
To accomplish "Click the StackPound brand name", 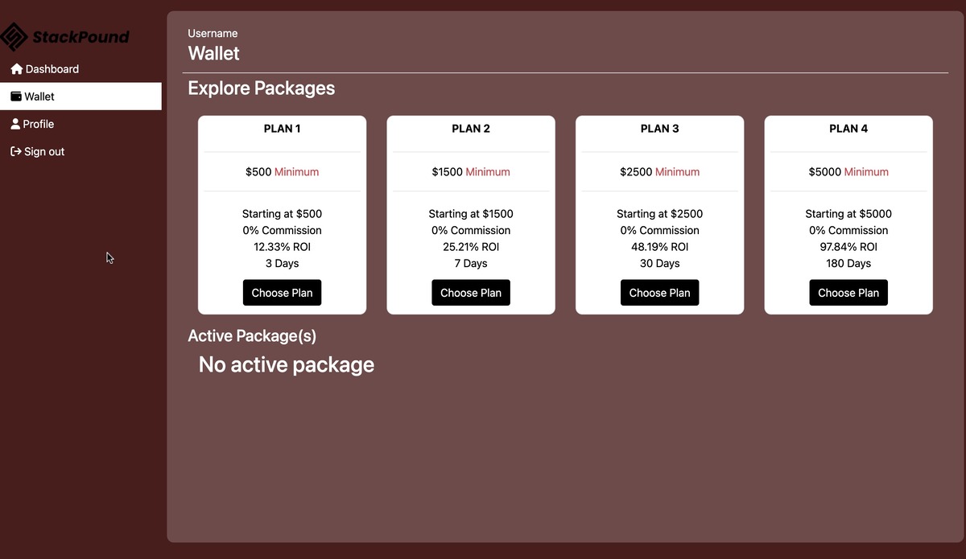I will [x=80, y=37].
